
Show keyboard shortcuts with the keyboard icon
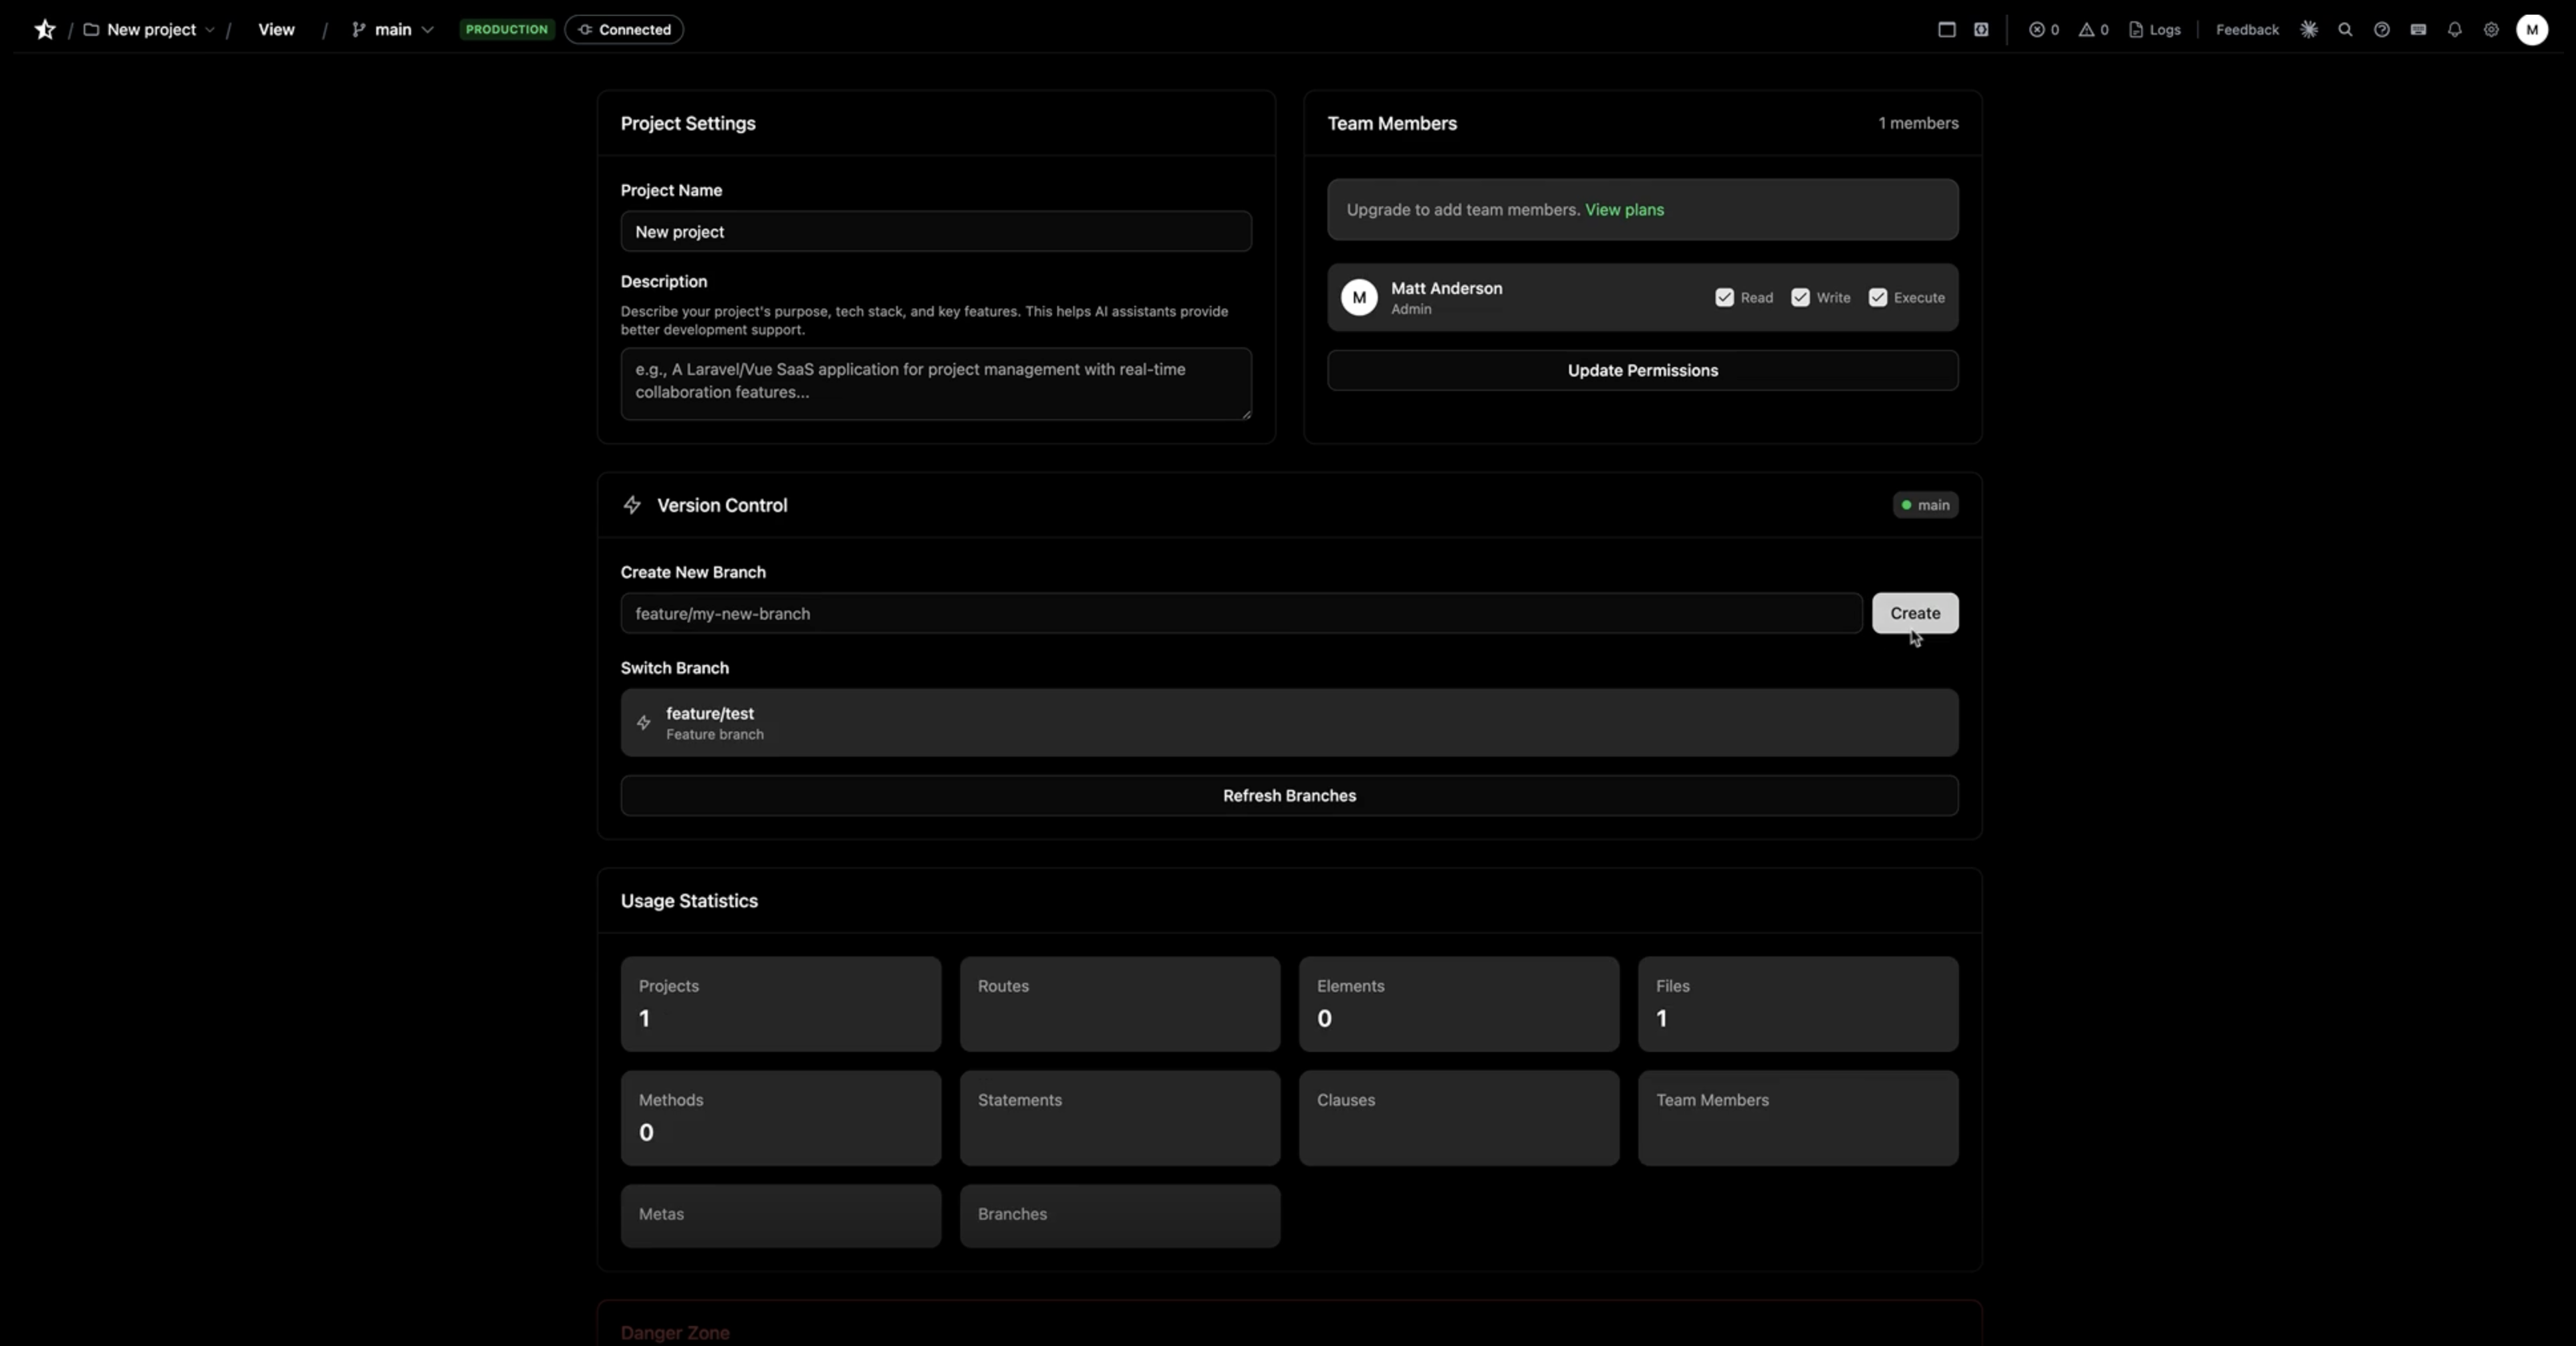[2419, 29]
